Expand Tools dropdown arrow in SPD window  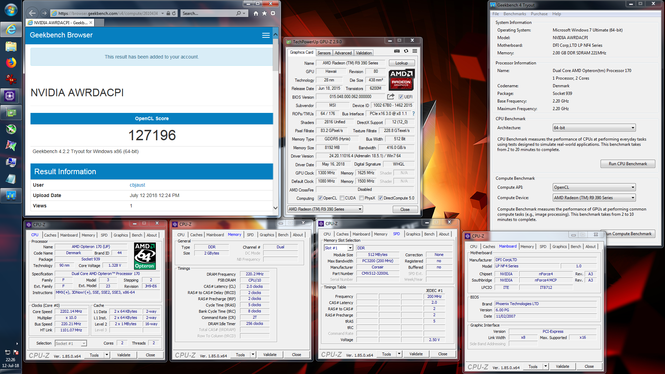coord(399,354)
